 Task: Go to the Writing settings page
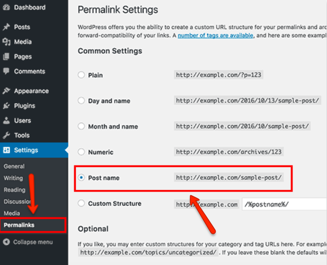tap(14, 178)
